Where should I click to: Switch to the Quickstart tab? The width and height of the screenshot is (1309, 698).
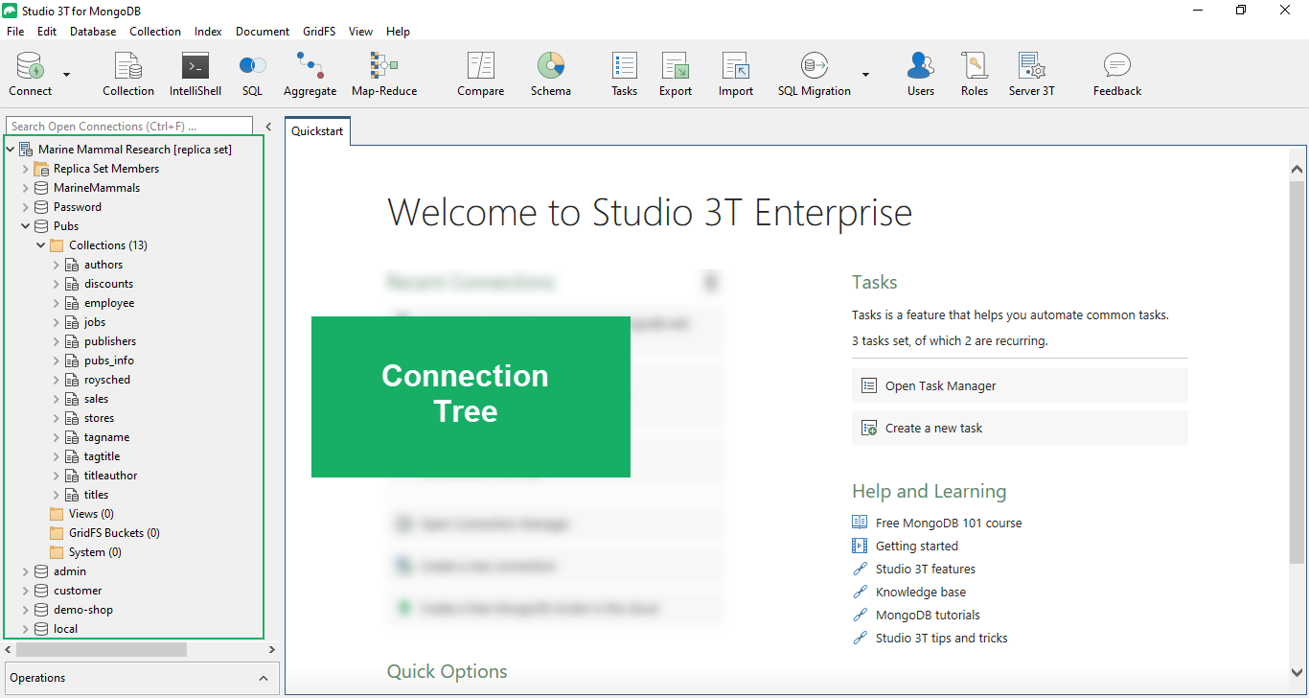318,132
